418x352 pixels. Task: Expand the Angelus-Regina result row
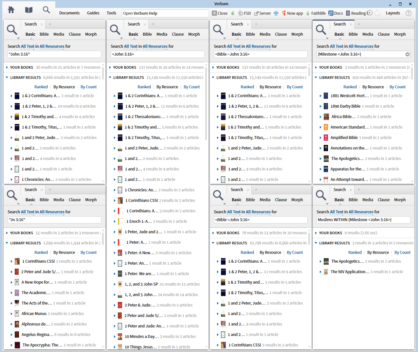click(11, 335)
